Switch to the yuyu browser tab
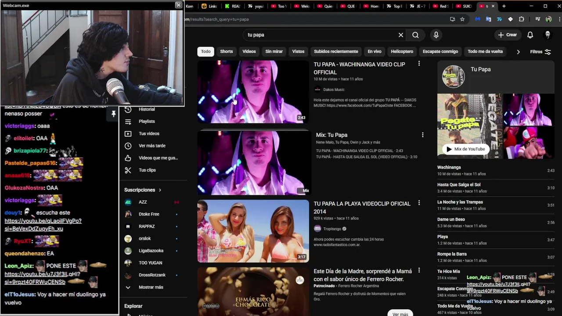The width and height of the screenshot is (562, 316). (256, 6)
